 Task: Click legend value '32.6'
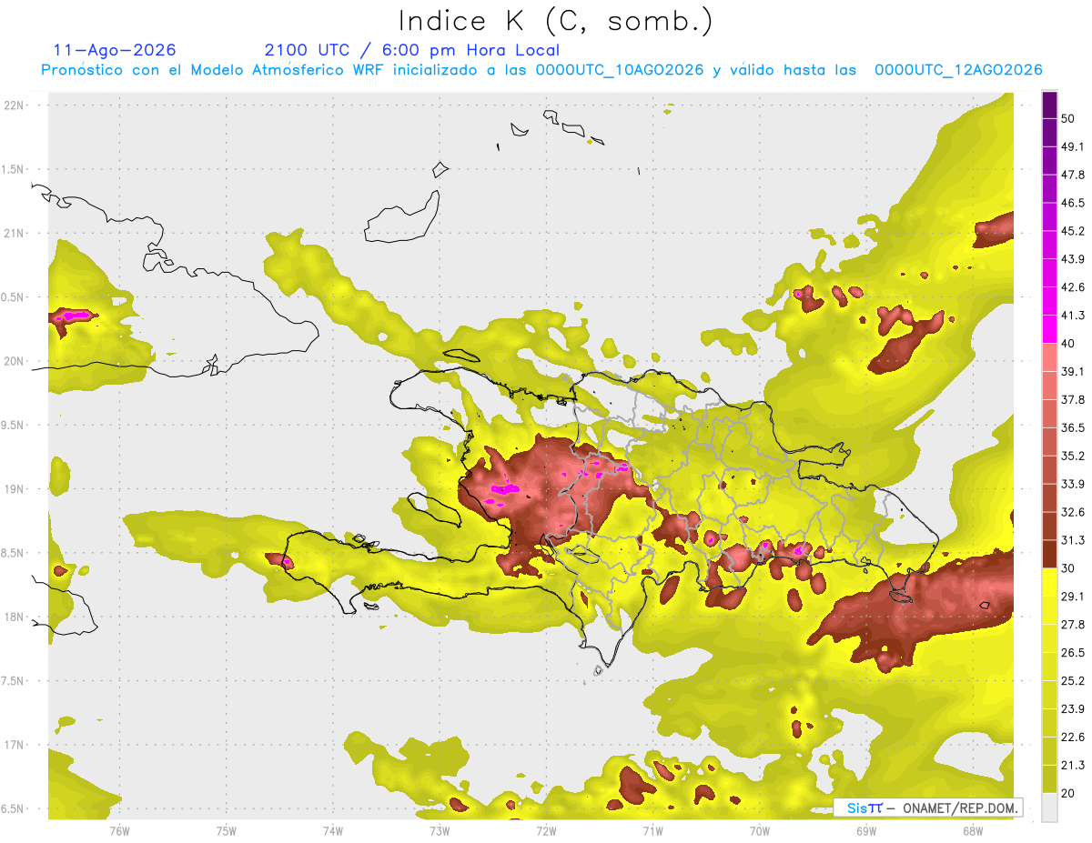[1073, 512]
